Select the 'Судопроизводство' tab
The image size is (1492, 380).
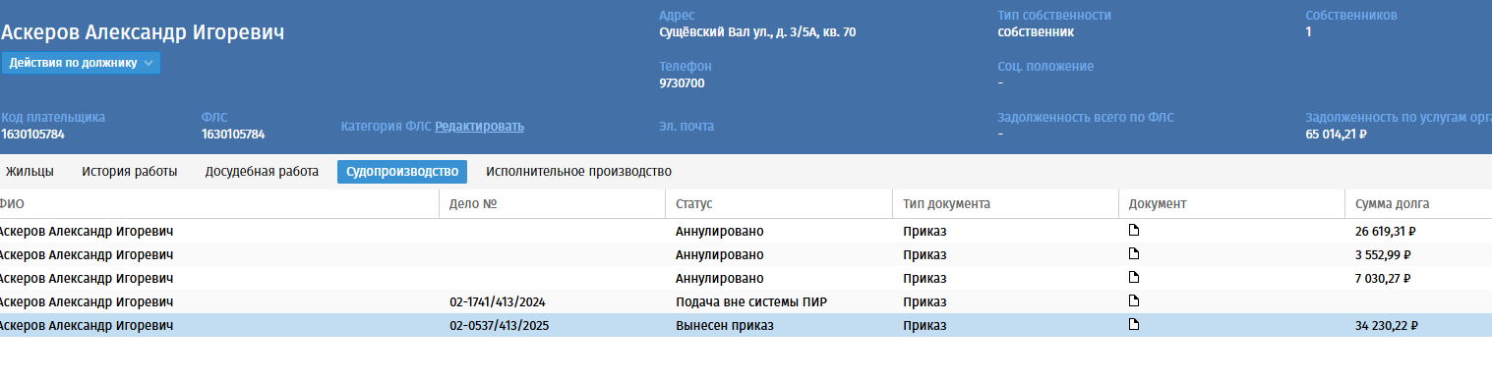[402, 172]
